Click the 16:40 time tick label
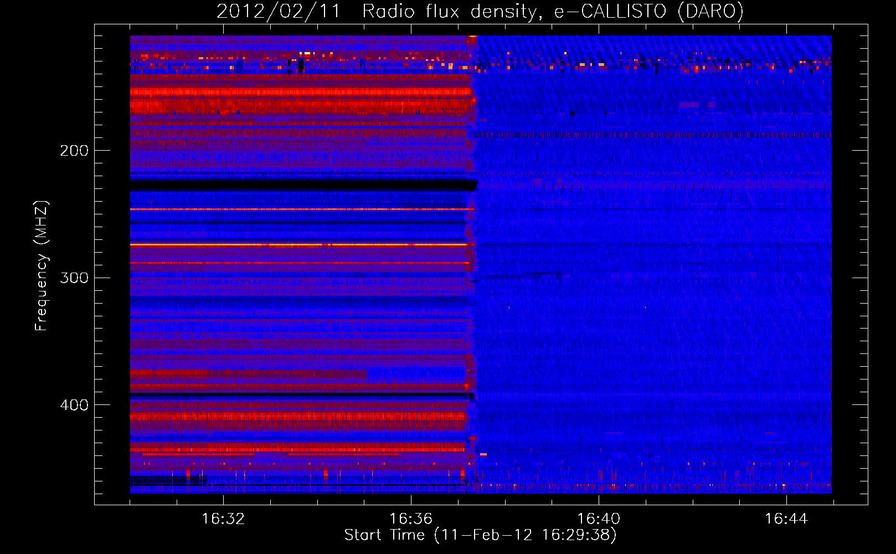Image resolution: width=896 pixels, height=554 pixels. [x=599, y=519]
